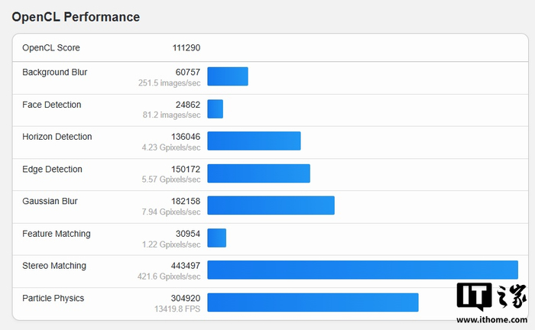Click the Stereo Matching long bar
The image size is (535, 330).
point(362,270)
